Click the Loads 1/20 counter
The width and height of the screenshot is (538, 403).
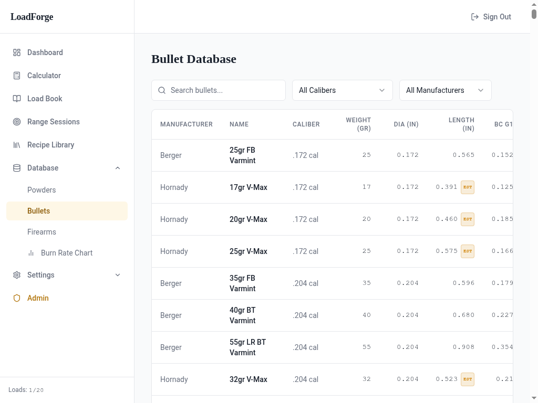click(x=26, y=390)
